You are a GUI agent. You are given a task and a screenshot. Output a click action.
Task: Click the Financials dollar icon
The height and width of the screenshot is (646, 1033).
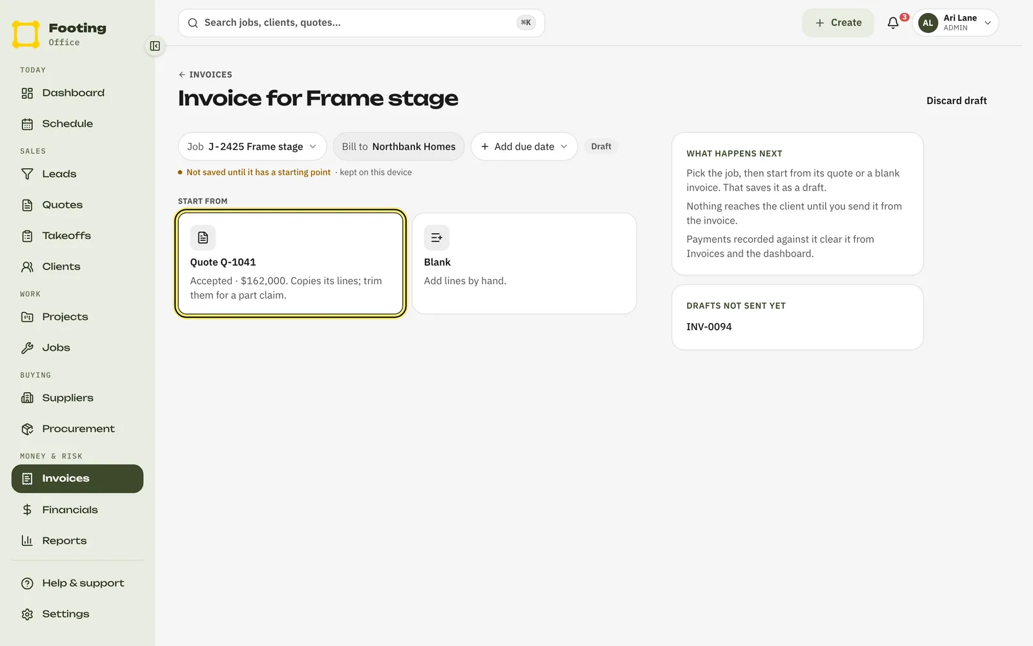[27, 510]
